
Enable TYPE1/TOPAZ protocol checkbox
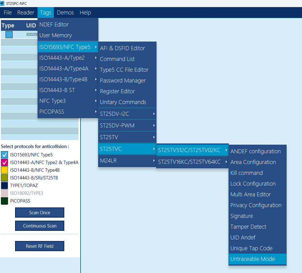(x=4, y=186)
